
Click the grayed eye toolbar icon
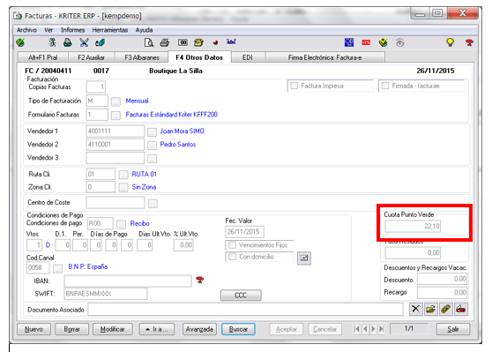[x=399, y=42]
